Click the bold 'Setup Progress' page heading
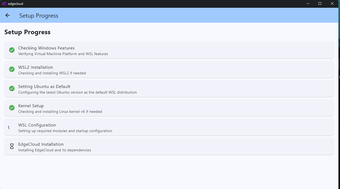The width and height of the screenshot is (340, 189). pos(27,32)
